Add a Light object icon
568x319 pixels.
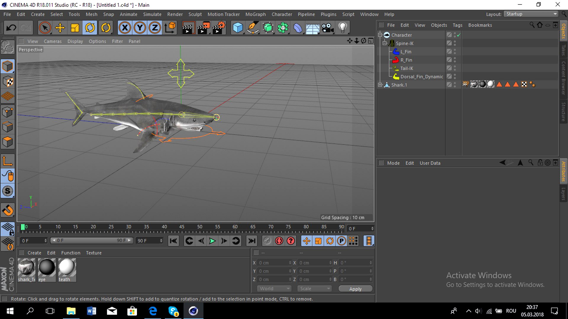(343, 28)
